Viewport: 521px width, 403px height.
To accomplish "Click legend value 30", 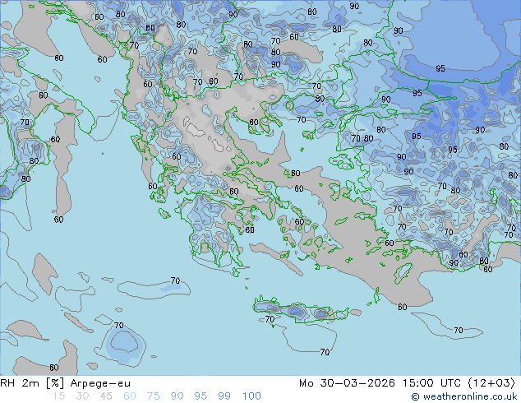I will pos(82,396).
